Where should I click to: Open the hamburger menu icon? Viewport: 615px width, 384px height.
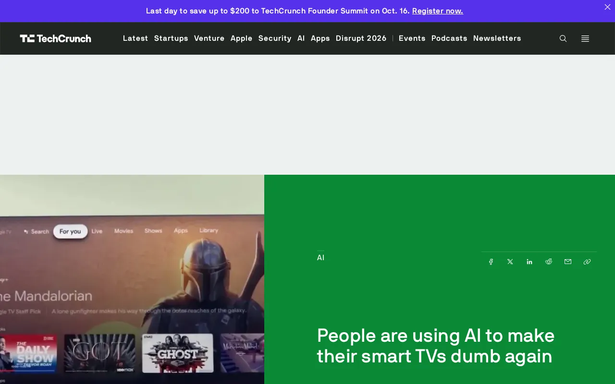click(585, 38)
